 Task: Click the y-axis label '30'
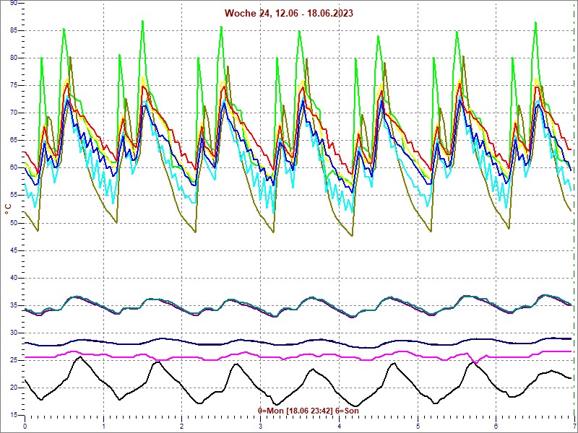tap(13, 333)
